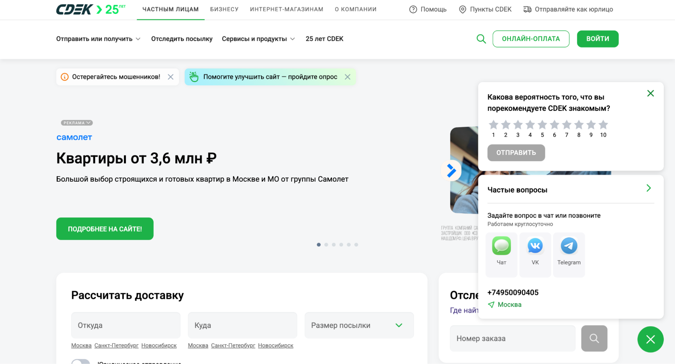Switch to Бизнесу tab

[x=224, y=9]
